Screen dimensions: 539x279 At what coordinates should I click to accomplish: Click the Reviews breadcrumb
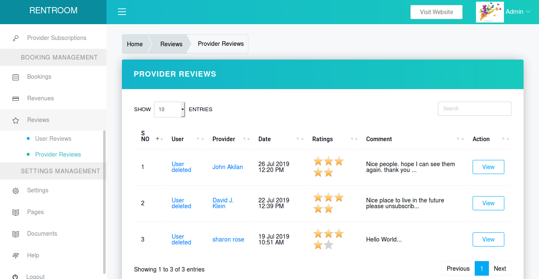pyautogui.click(x=171, y=44)
